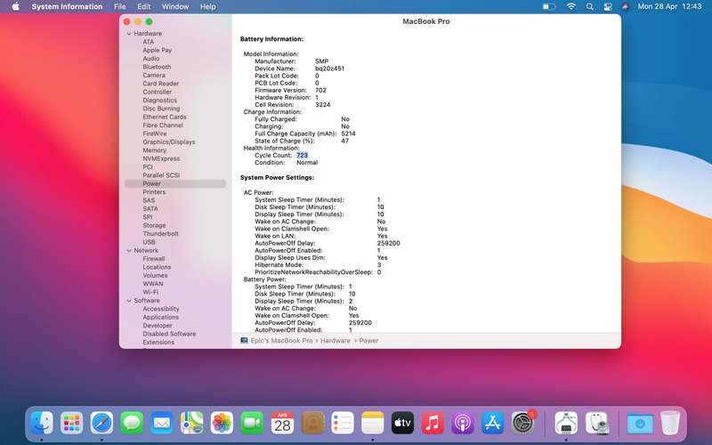Screen dimensions: 712x445
Task: Activate Siri from the menu bar
Action: tap(626, 7)
